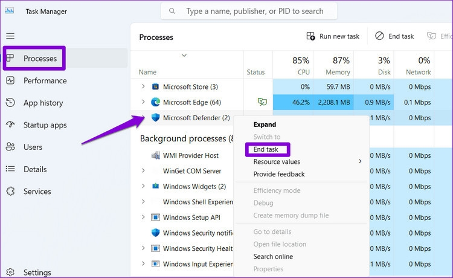Click the Microsoft Store app icon
This screenshot has height=278, width=453.
click(155, 86)
